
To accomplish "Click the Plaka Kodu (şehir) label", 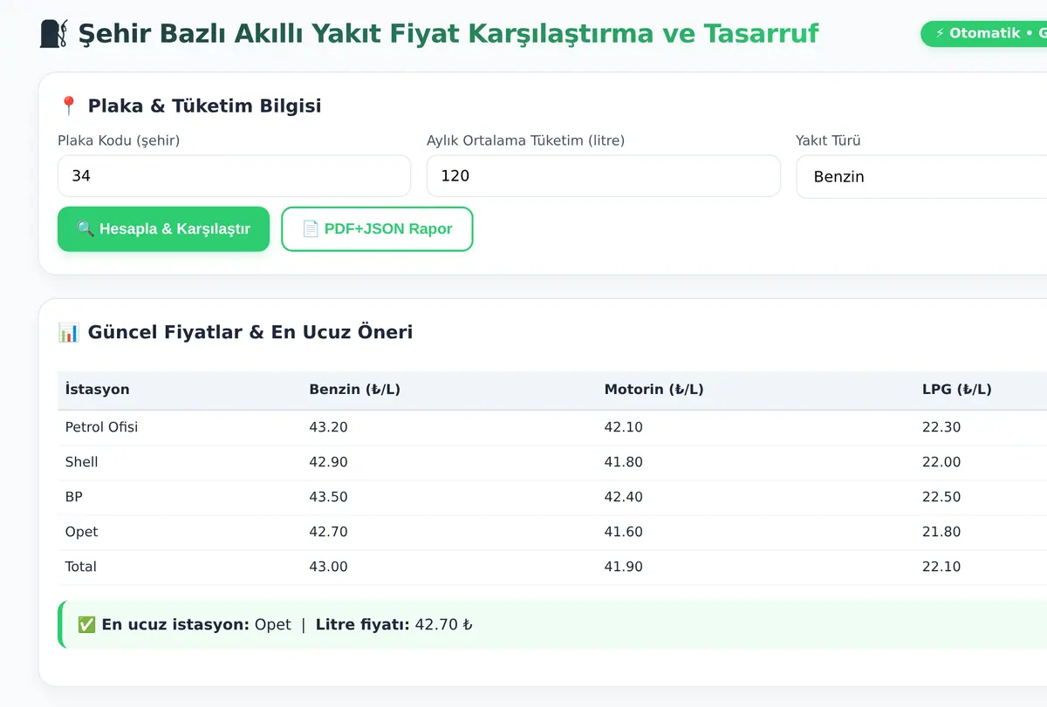I will [119, 140].
